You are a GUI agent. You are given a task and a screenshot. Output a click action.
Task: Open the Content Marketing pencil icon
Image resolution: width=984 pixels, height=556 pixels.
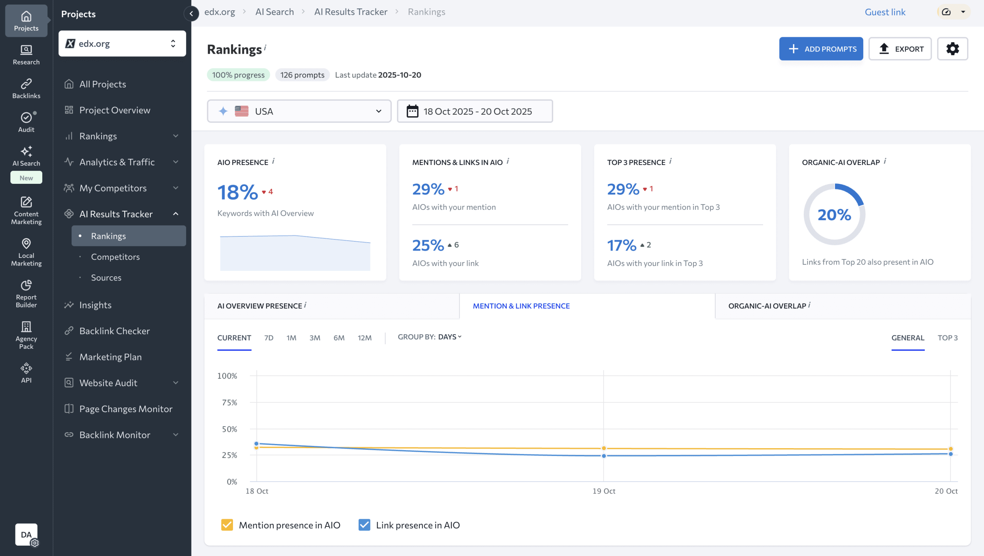coord(26,202)
